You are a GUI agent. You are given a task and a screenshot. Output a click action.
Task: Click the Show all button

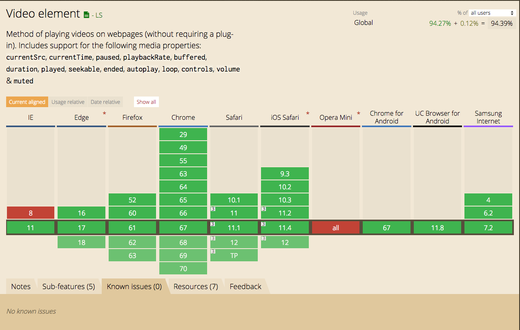click(146, 102)
